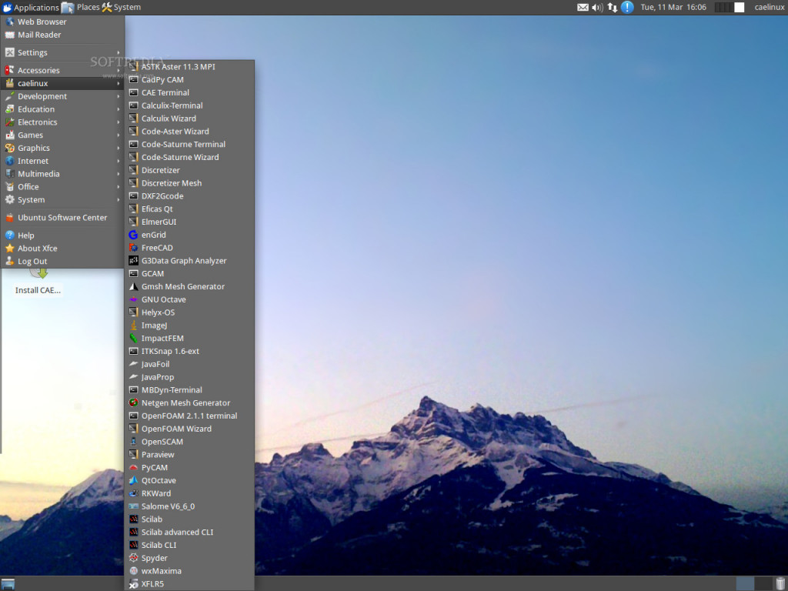Select Ubuntu Software Center

[x=62, y=218]
